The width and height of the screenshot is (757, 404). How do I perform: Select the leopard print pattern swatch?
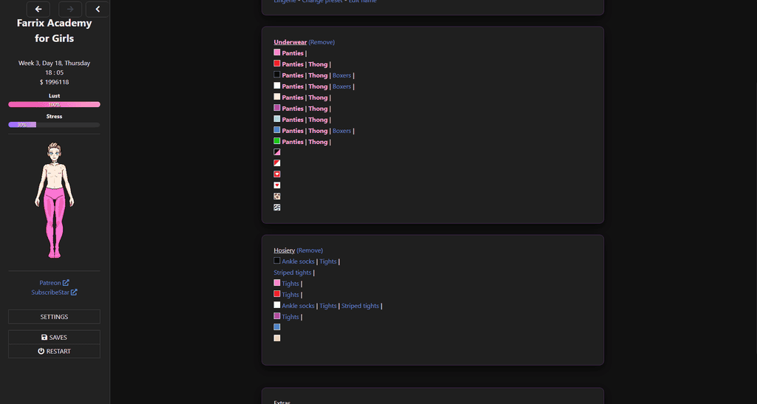tap(277, 196)
